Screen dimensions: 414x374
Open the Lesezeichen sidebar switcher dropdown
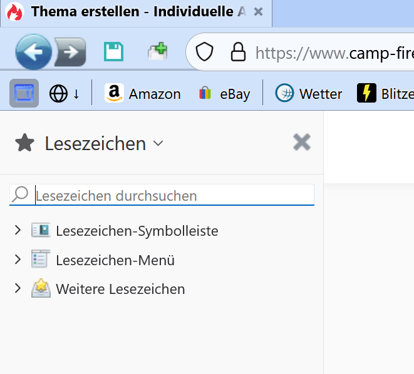(x=103, y=144)
